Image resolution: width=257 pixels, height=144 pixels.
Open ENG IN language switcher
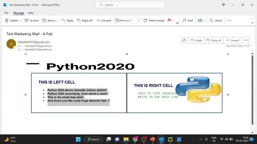click(214, 139)
